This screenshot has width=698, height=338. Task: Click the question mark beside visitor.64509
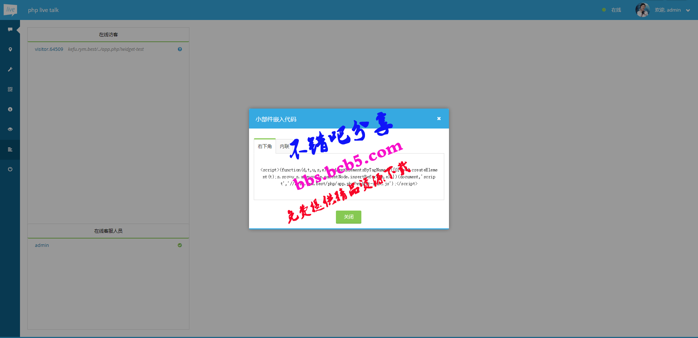click(180, 49)
